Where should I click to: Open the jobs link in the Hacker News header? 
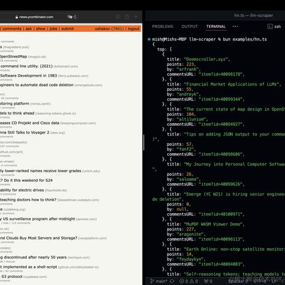53,28
